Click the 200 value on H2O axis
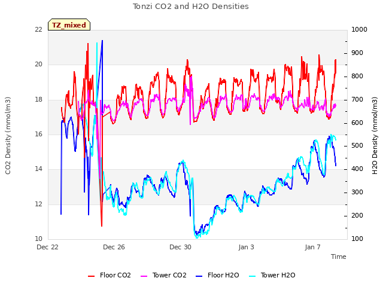This screenshot has height=287, width=383. [x=357, y=215]
